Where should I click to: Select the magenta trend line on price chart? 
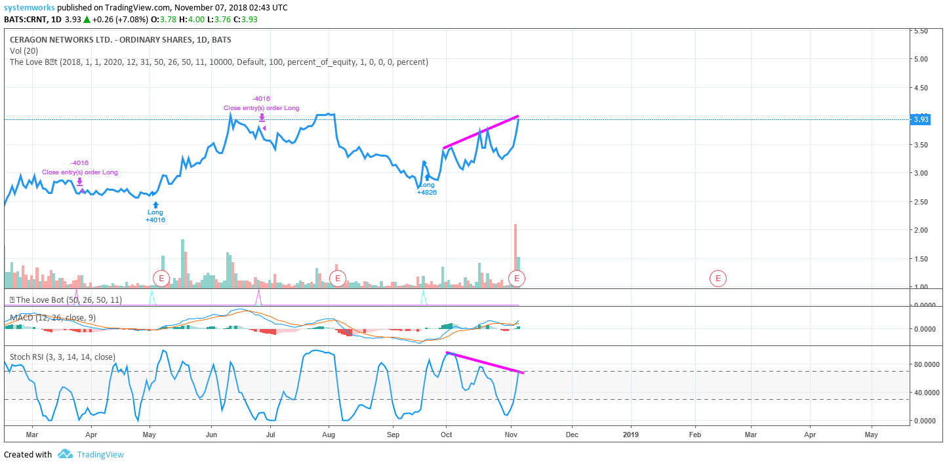pos(481,132)
